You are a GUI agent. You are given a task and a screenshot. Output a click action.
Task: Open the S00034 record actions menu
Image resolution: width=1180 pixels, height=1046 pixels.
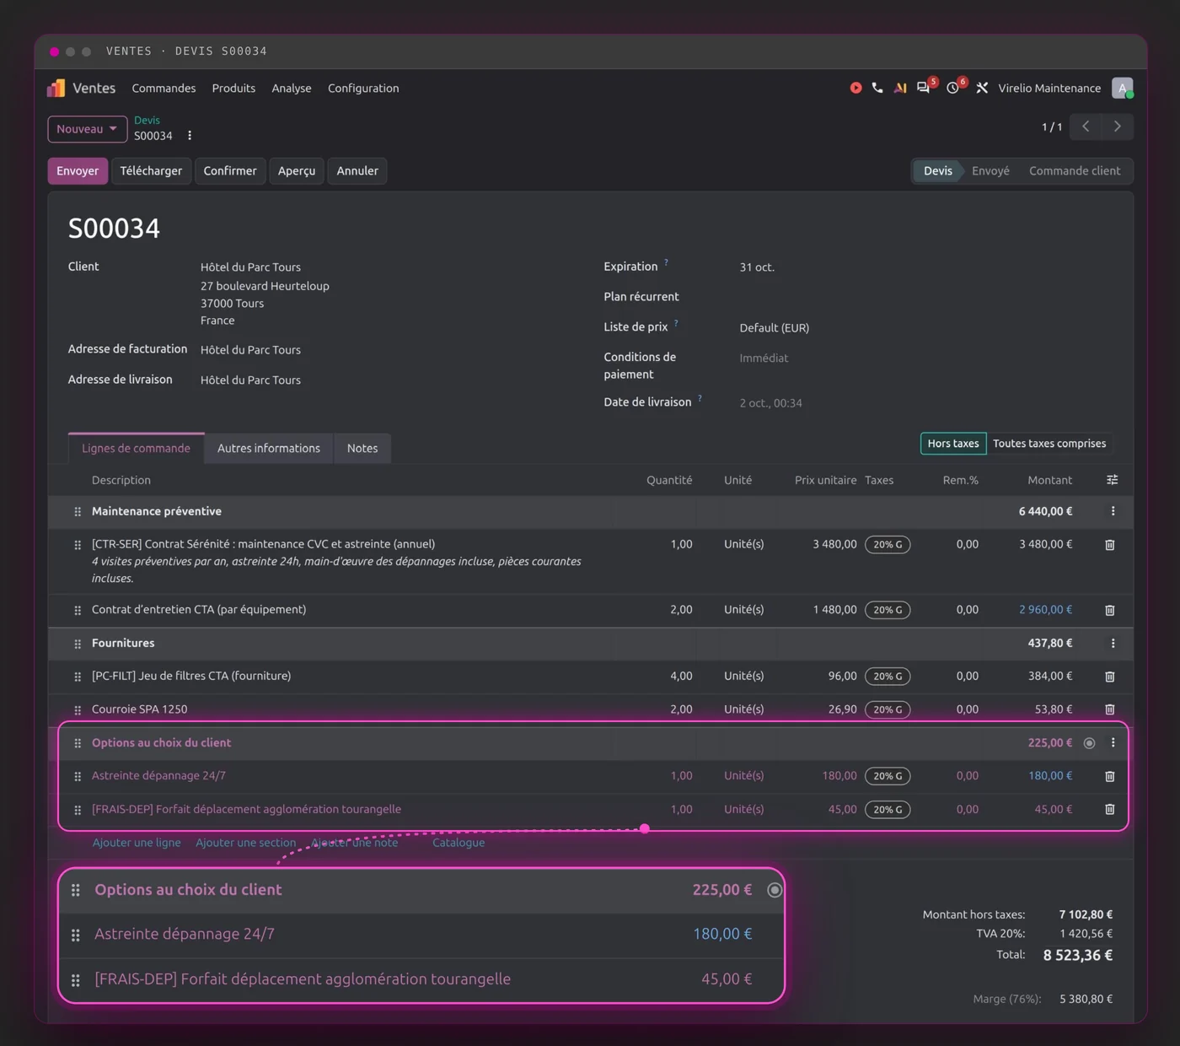[x=190, y=136]
